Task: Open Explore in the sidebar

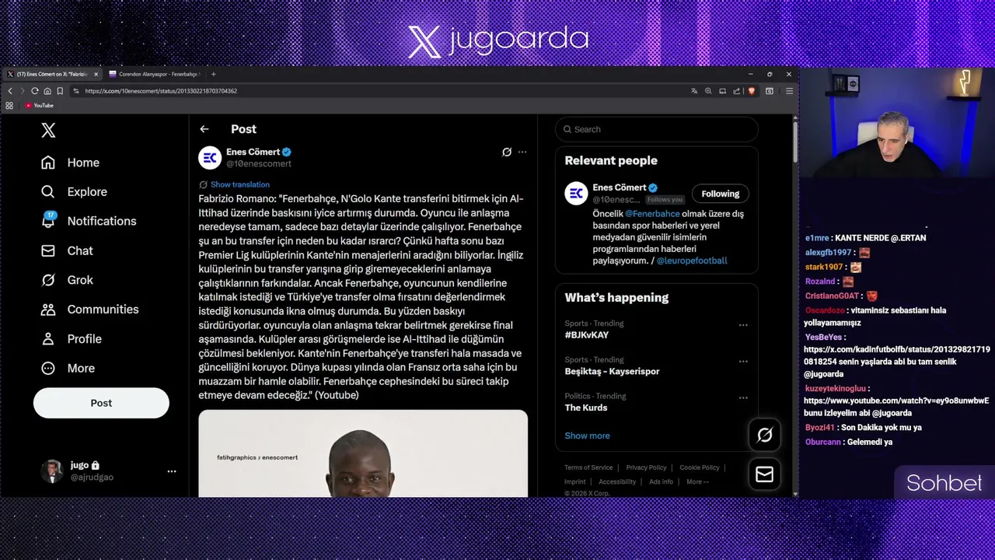Action: pos(74,191)
